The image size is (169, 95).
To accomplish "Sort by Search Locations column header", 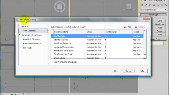I will tap(69, 32).
